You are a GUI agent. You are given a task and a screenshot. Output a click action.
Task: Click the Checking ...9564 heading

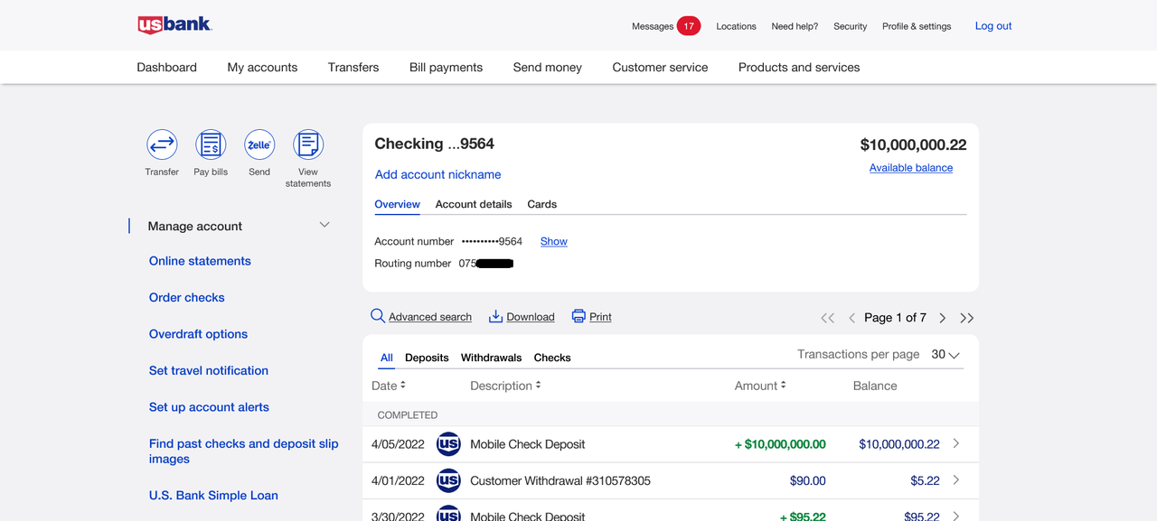coord(434,144)
